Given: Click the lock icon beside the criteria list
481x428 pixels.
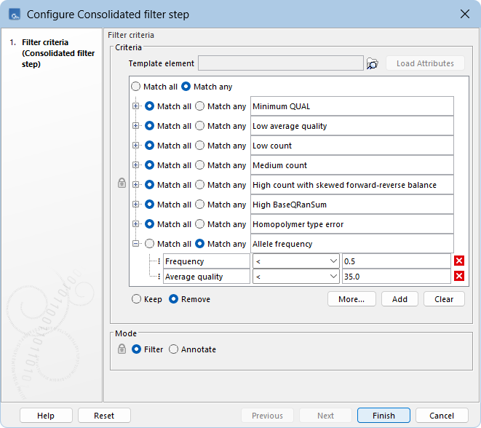Looking at the screenshot, I should click(x=122, y=183).
